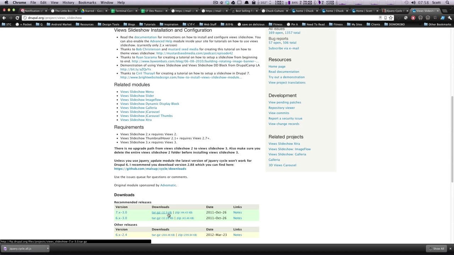
Task: Click the red stop-hand AdBlock extension icon
Action: [x=413, y=18]
